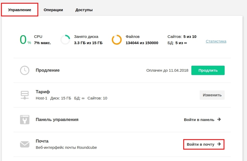Click the Веб-интерфейс почты Roundcube description

66,147
